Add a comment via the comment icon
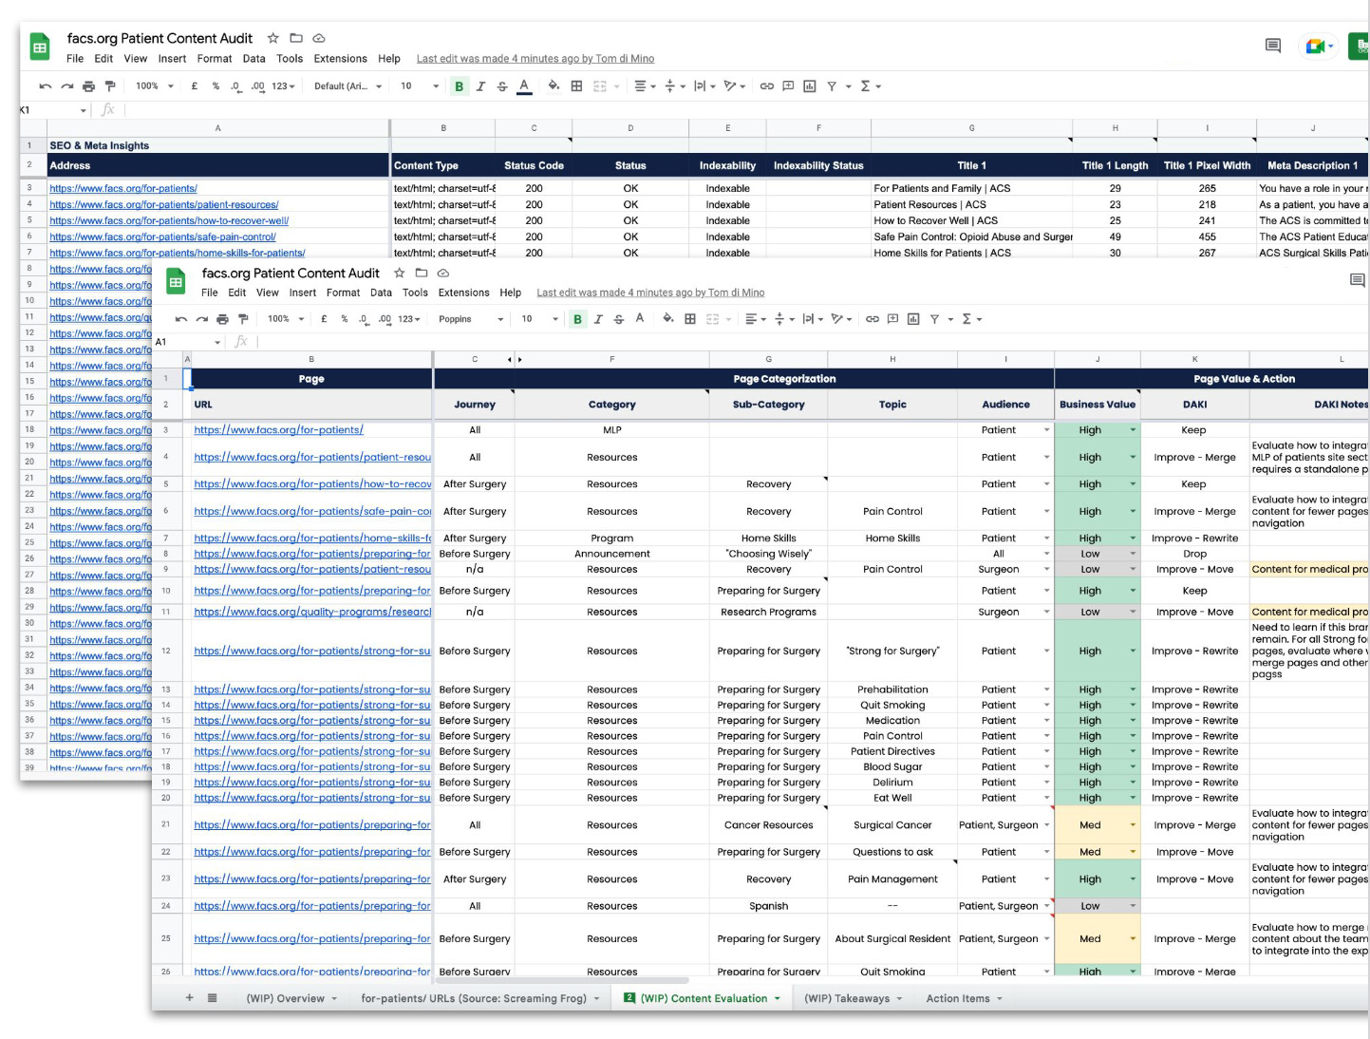Screen dimensions: 1370x1039 [x=894, y=318]
